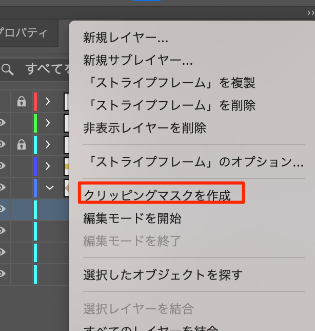Choose クリッピングマスクを作成 from menu
This screenshot has width=315, height=331.
157,195
